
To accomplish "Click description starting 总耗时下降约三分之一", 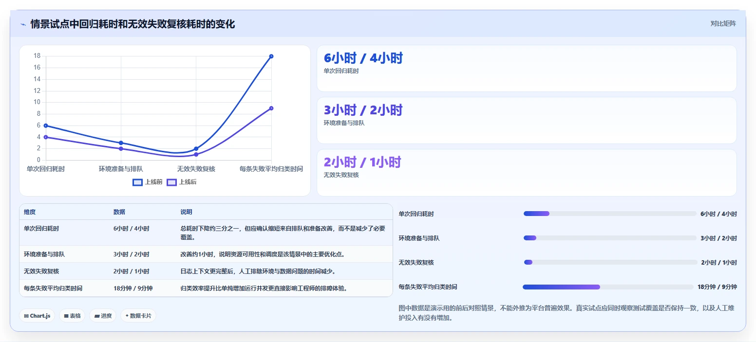I will [283, 233].
